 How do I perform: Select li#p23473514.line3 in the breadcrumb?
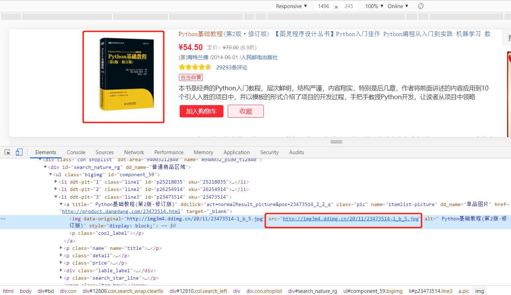click(430, 291)
